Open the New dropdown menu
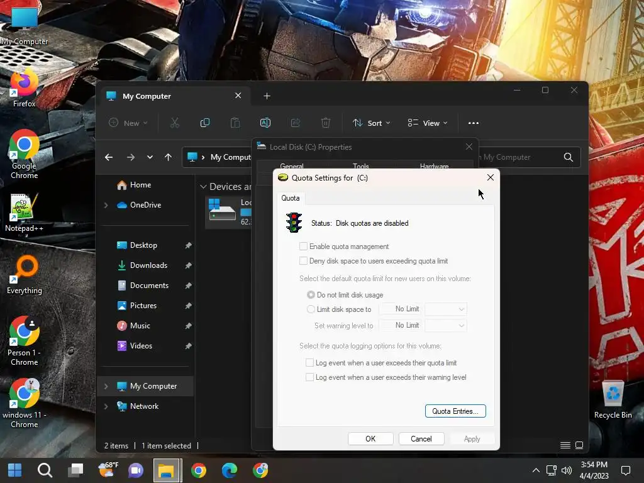The width and height of the screenshot is (644, 483). pos(128,123)
